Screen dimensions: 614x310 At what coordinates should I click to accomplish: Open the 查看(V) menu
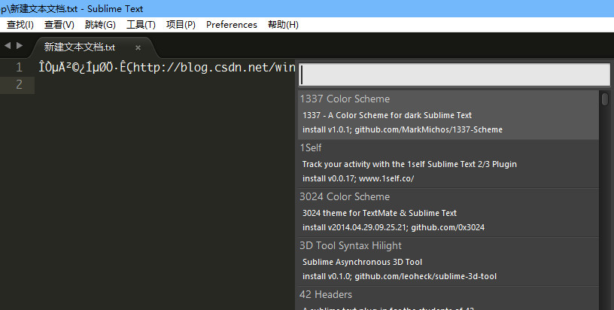click(x=59, y=25)
